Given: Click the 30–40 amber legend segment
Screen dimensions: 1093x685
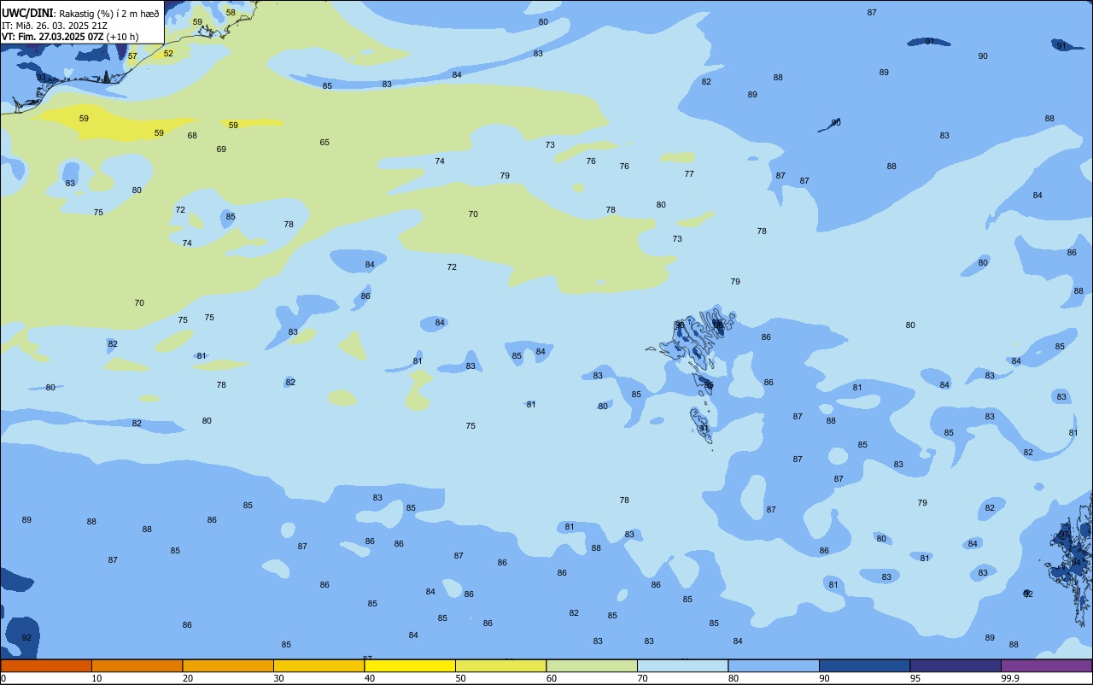Looking at the screenshot, I should point(319,665).
